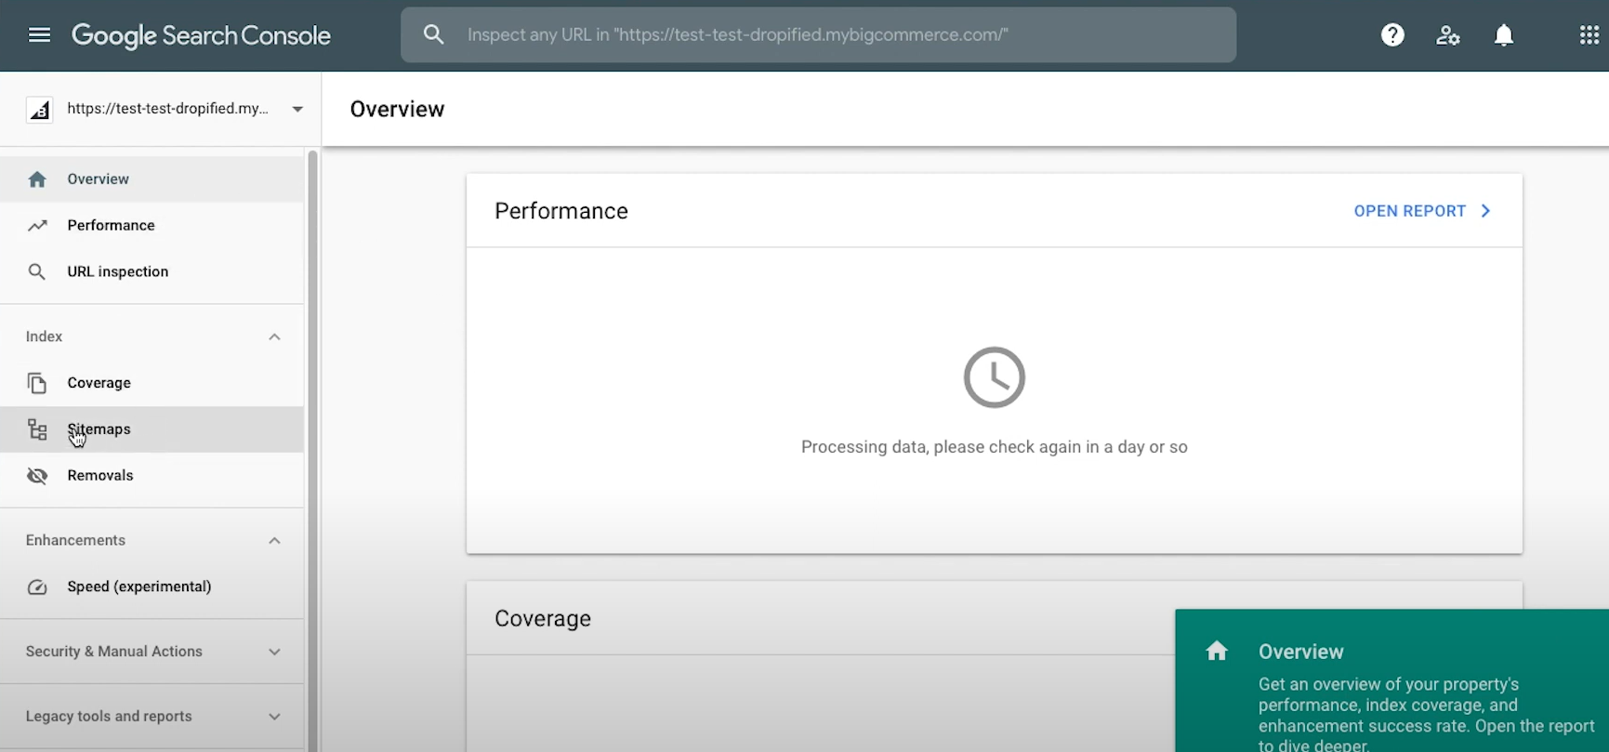The image size is (1609, 752).
Task: Open the Coverage sidebar item
Action: (x=152, y=383)
